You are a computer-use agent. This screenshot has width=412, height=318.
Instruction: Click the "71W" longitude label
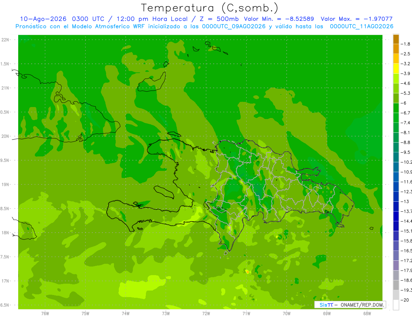click(x=246, y=313)
